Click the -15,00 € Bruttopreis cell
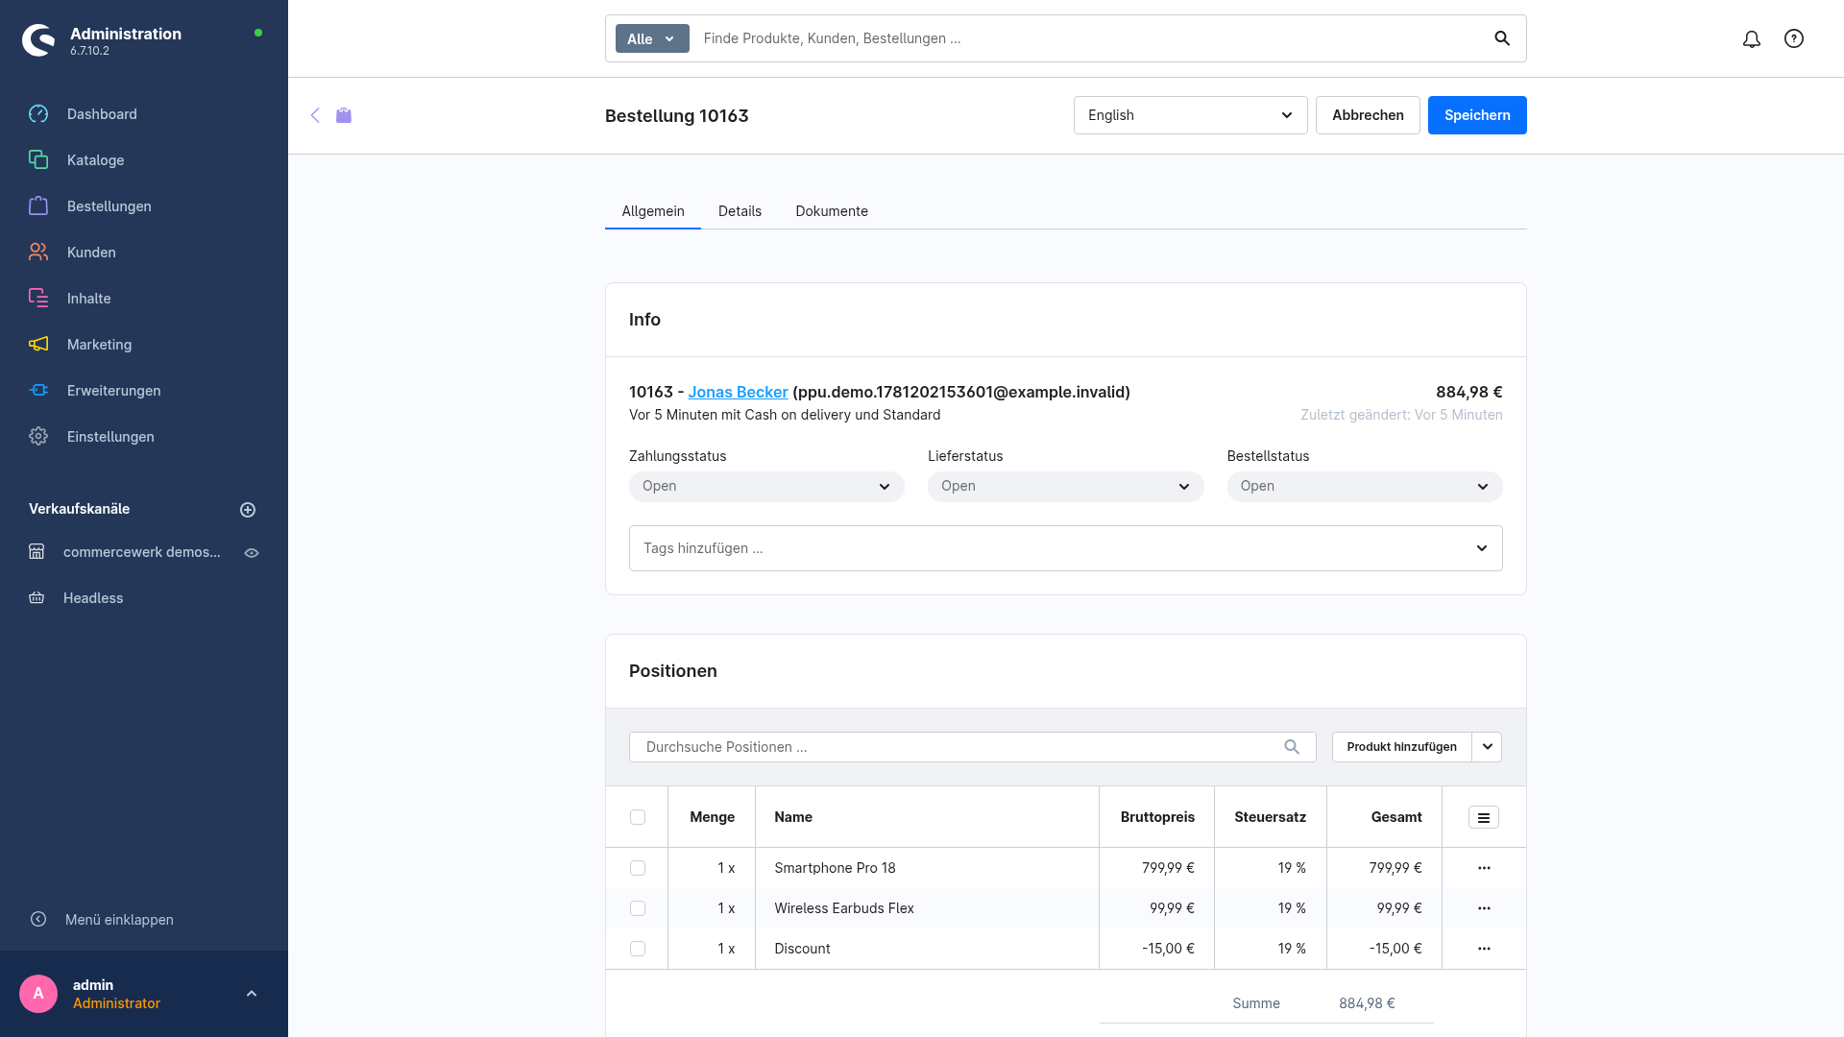 (1157, 949)
